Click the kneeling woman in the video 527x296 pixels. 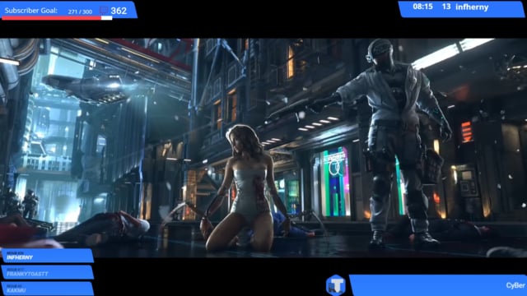[246, 189]
